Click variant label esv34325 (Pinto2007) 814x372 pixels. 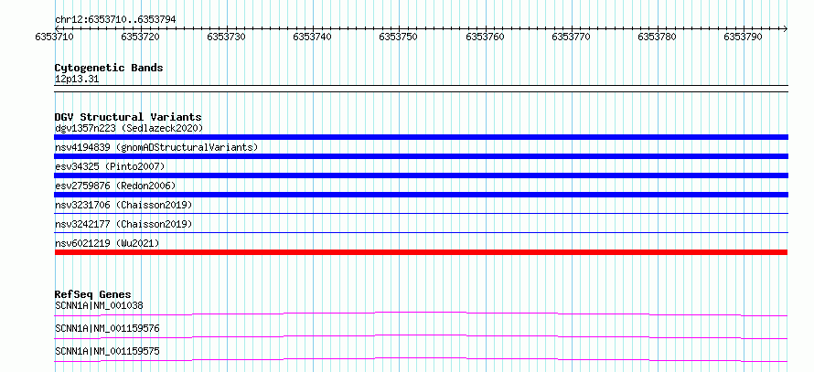point(110,166)
